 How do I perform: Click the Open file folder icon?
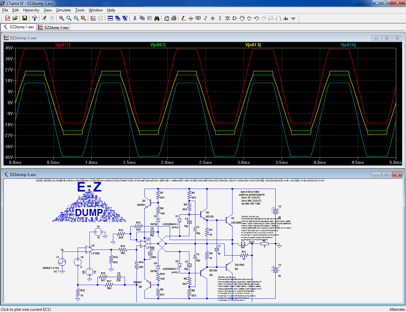[15, 18]
